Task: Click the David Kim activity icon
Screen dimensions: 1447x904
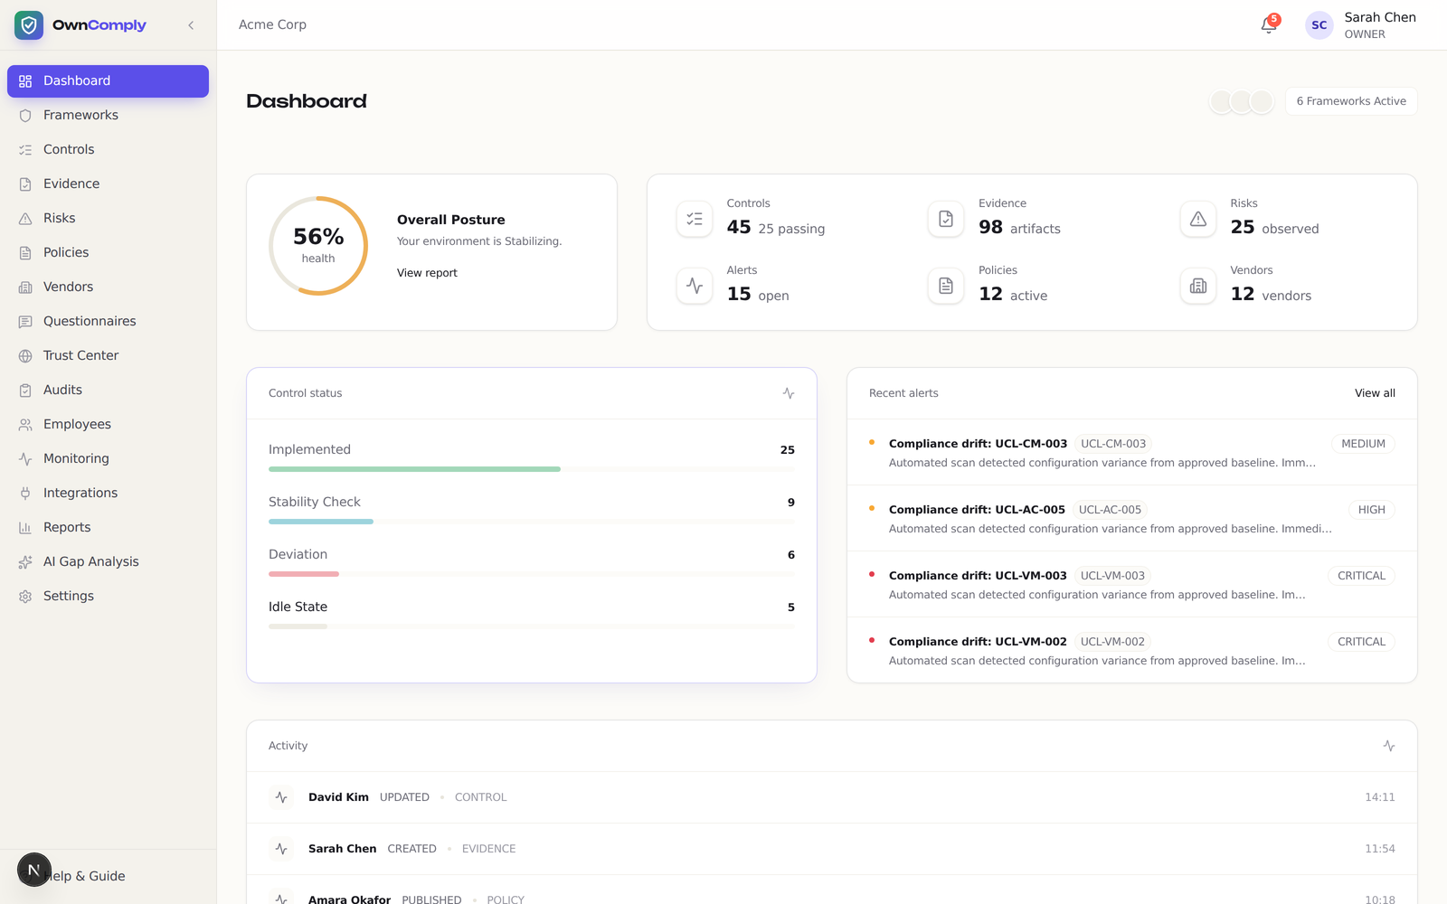Action: click(281, 797)
